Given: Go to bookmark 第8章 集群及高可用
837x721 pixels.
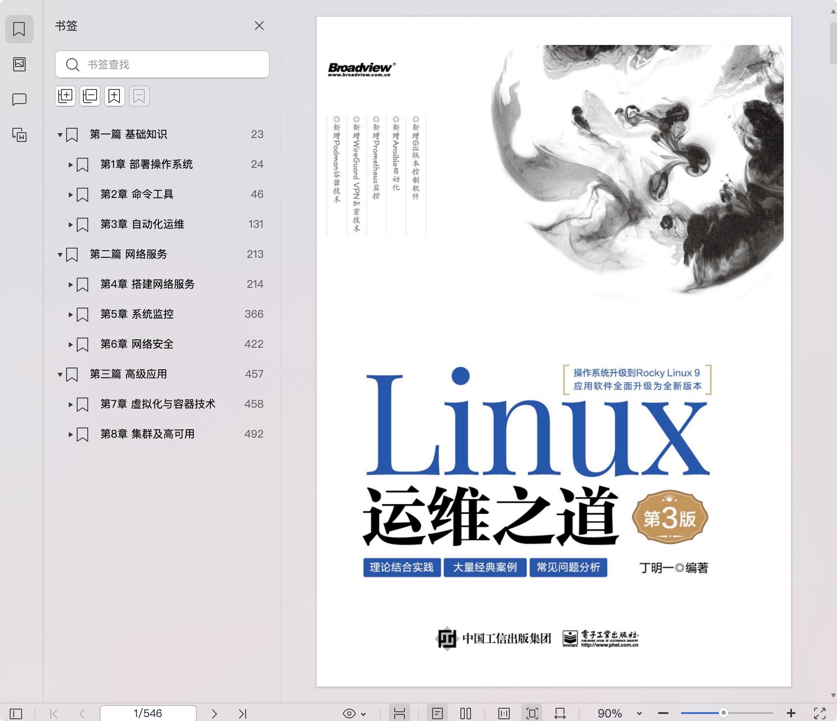Looking at the screenshot, I should point(147,434).
